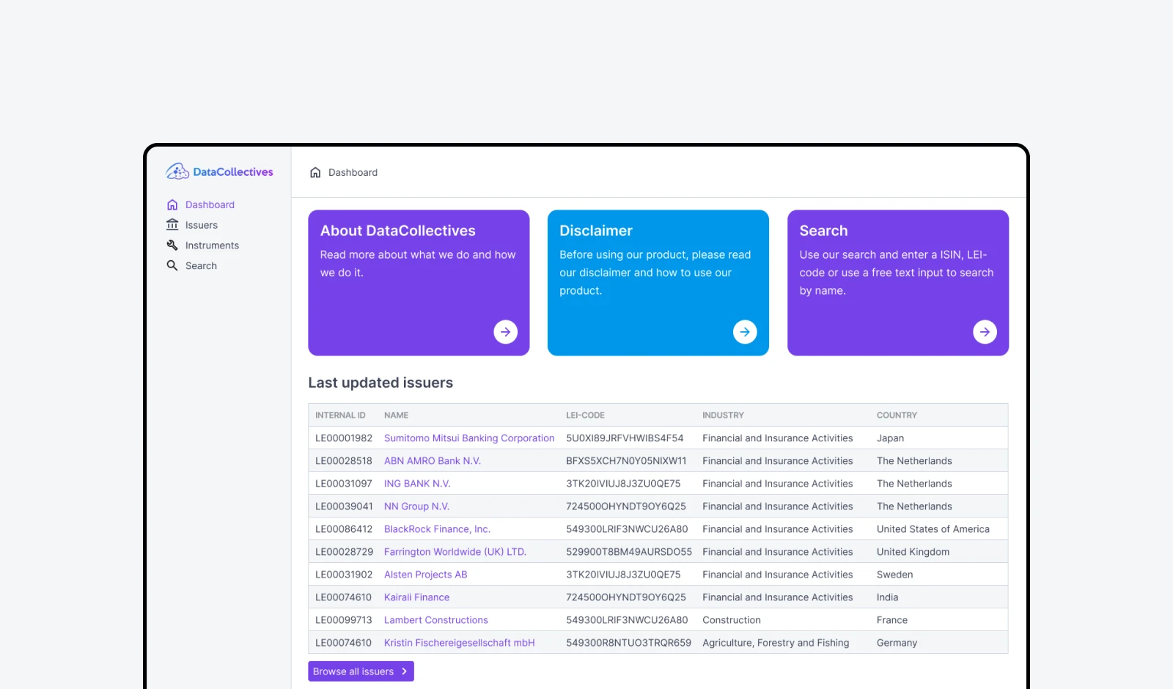
Task: Click LEI code 549300R8NTUO3TRQR659
Action: pyautogui.click(x=628, y=642)
